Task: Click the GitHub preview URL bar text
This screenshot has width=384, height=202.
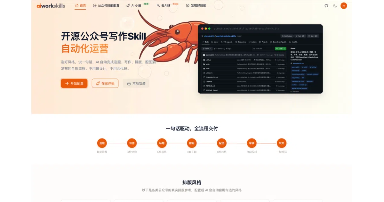Action: pyautogui.click(x=246, y=29)
